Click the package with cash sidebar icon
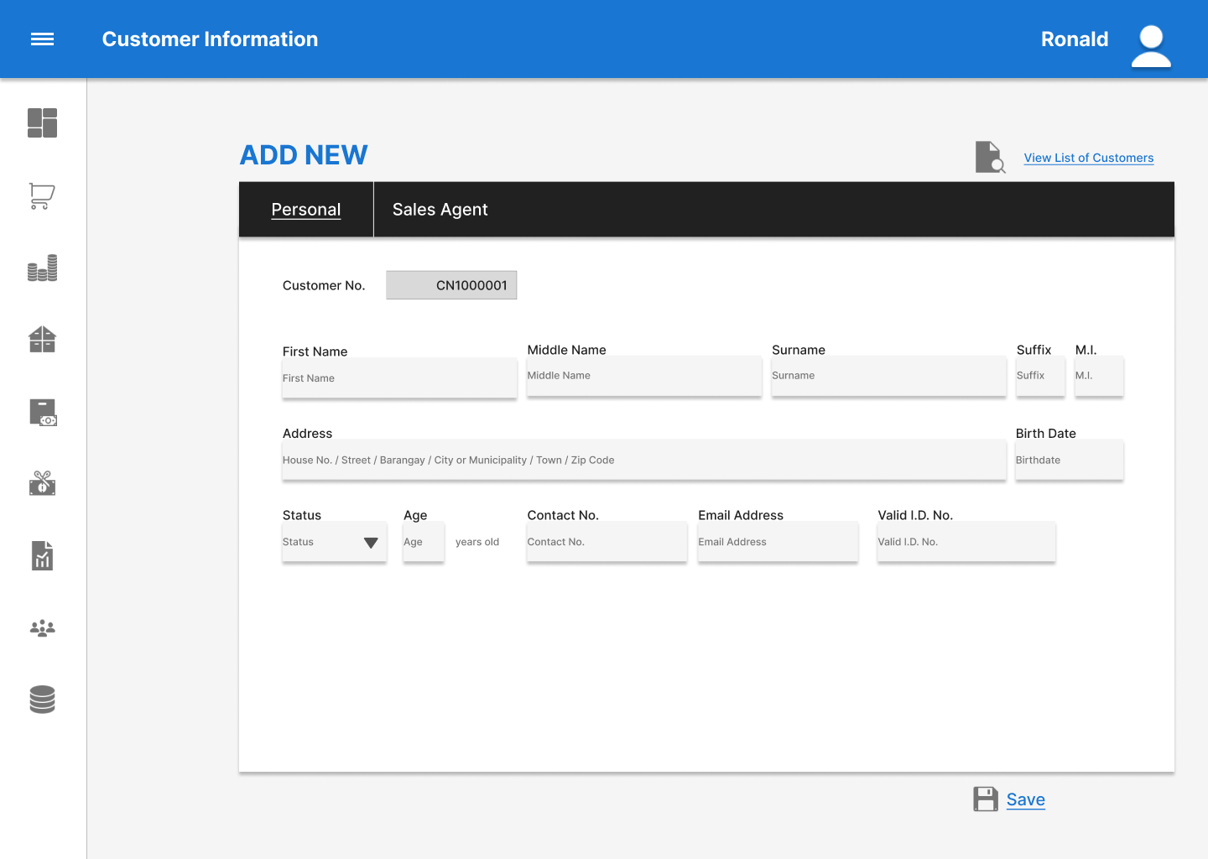Viewport: 1208px width, 859px height. point(42,412)
